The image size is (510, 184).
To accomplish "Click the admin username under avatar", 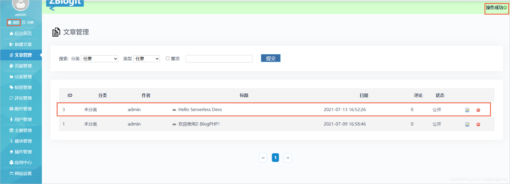I will tap(21, 15).
